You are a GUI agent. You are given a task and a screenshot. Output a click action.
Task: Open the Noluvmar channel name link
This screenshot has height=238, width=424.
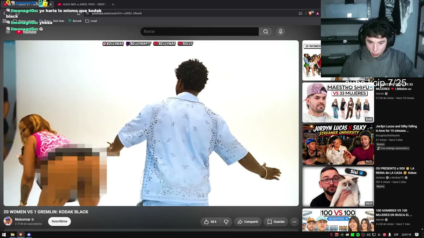23,219
